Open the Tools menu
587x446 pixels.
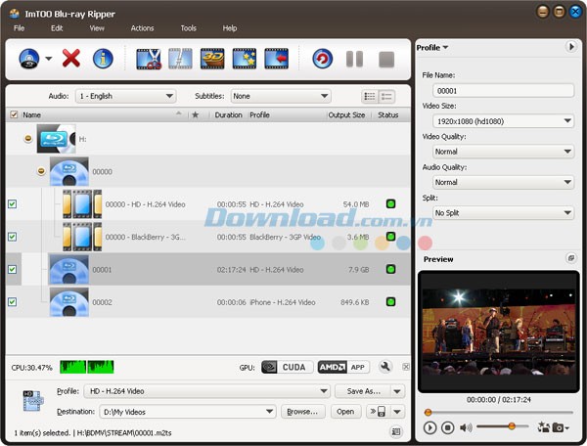coord(188,28)
